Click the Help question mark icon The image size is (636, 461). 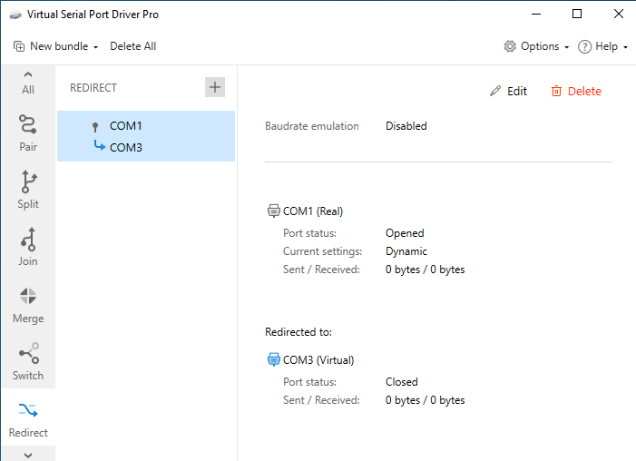click(584, 46)
